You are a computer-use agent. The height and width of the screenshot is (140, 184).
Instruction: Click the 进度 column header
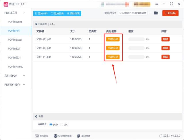coord(131,31)
